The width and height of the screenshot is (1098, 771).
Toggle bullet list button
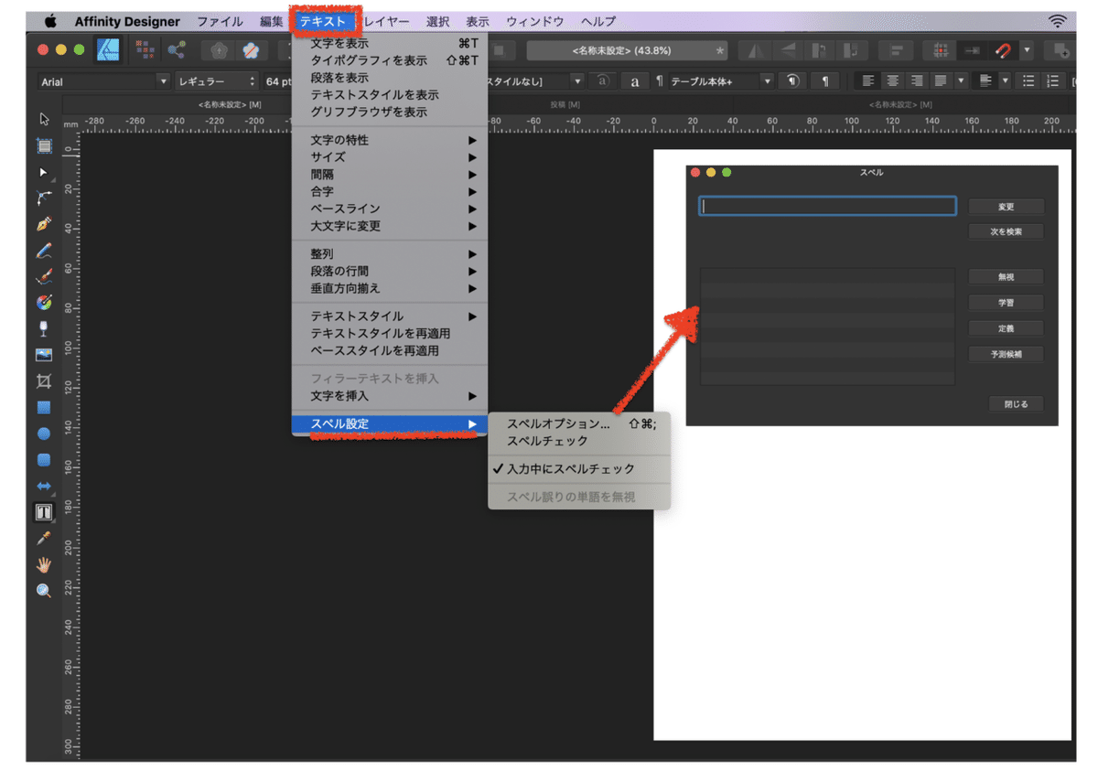coord(1028,81)
